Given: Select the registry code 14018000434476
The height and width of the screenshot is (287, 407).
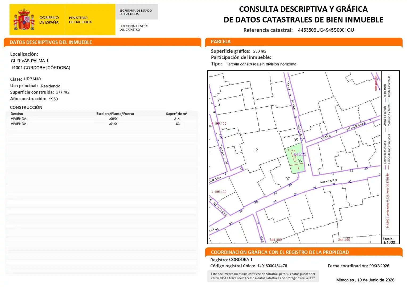Looking at the screenshot, I should [272, 266].
